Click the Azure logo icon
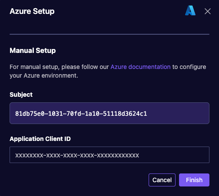The image size is (219, 196). click(190, 10)
